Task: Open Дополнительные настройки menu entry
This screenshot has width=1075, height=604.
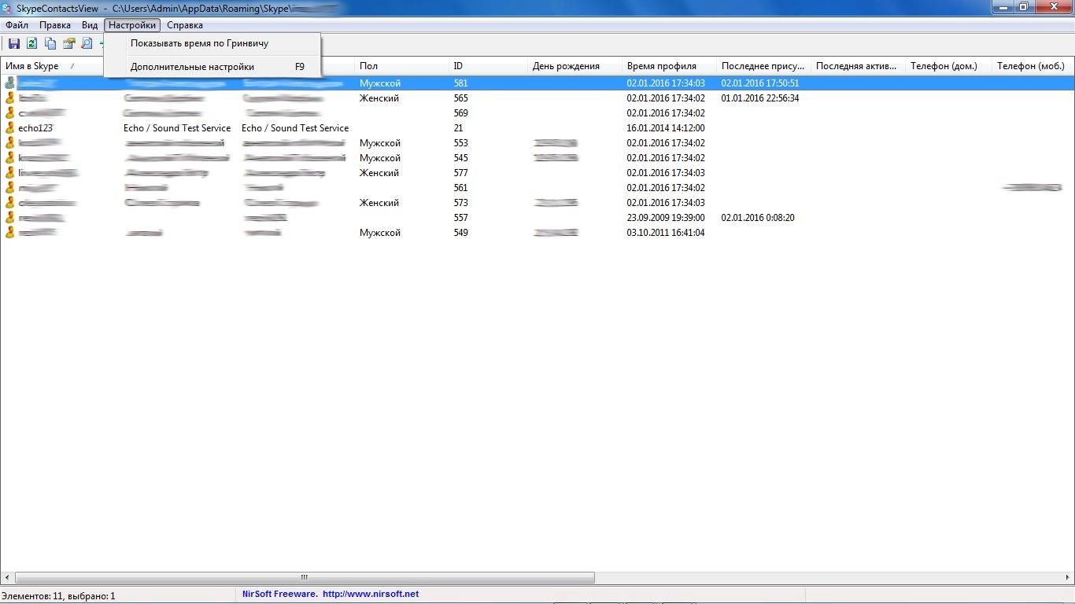Action: 212,67
